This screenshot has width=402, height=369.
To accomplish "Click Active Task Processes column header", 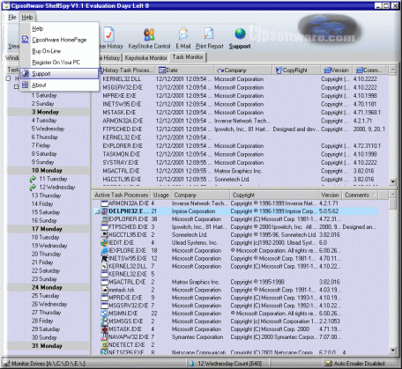I will coord(122,195).
